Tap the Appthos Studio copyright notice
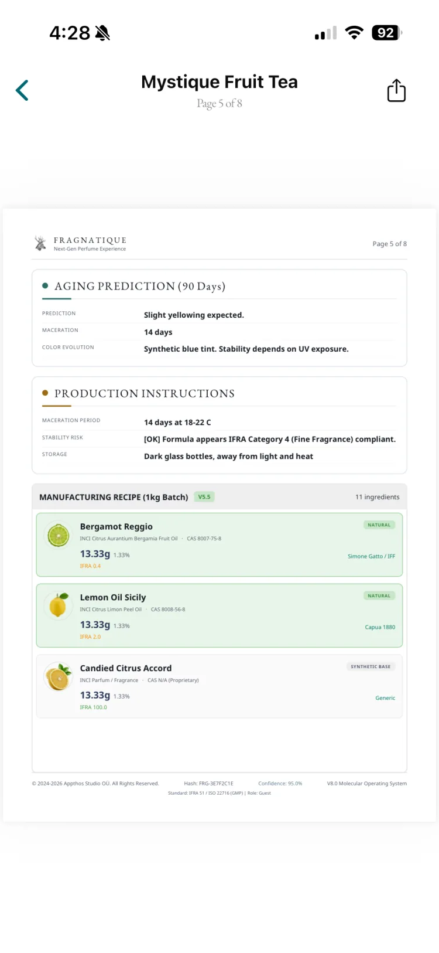 tap(95, 784)
